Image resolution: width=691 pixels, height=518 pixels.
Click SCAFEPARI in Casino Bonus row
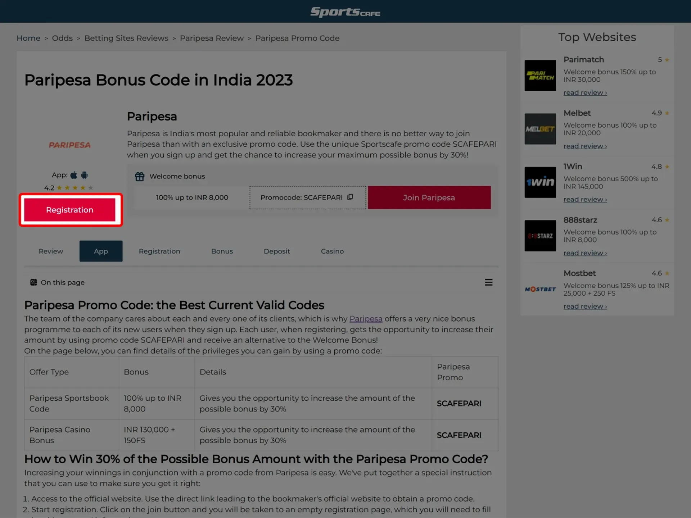459,435
